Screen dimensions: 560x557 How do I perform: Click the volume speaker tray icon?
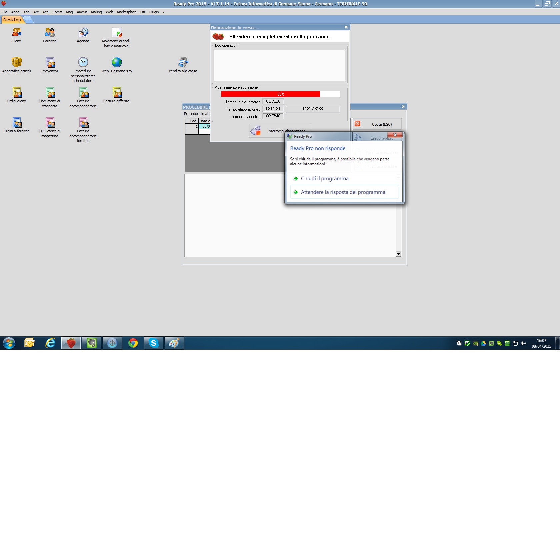pos(523,343)
